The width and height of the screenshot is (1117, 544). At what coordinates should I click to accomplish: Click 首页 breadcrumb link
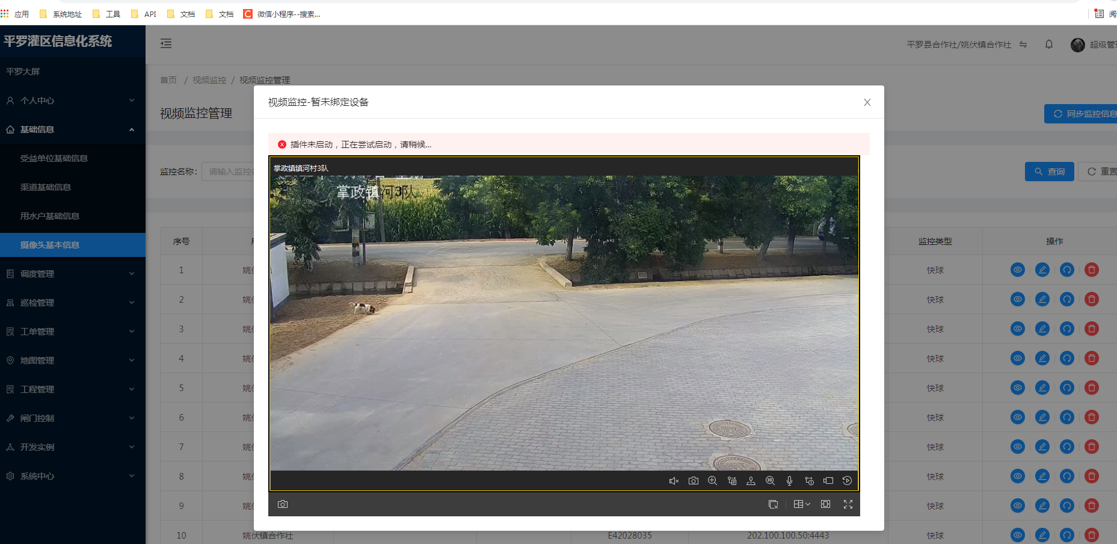tap(168, 80)
